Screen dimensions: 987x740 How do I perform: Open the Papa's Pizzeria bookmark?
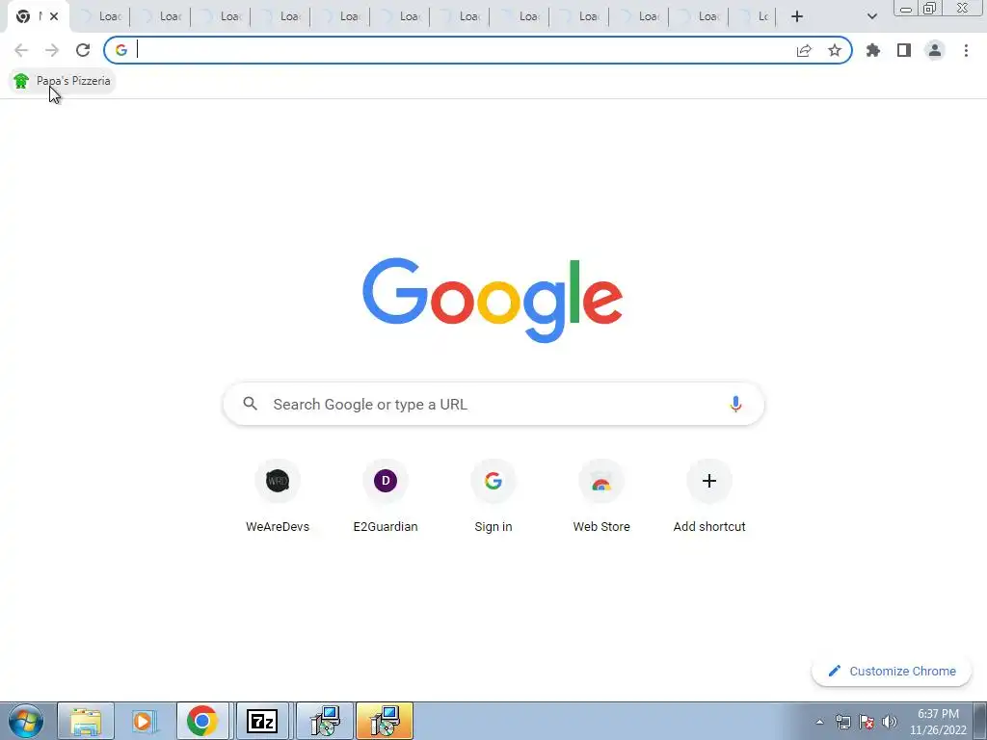pos(62,81)
